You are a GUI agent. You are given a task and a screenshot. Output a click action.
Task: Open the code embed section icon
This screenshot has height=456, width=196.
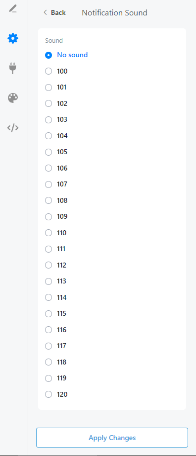(13, 128)
